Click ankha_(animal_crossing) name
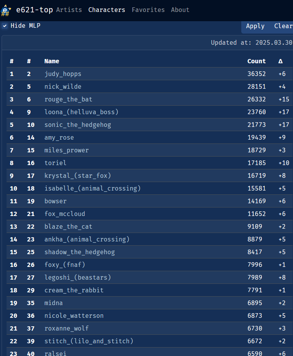 (x=87, y=239)
